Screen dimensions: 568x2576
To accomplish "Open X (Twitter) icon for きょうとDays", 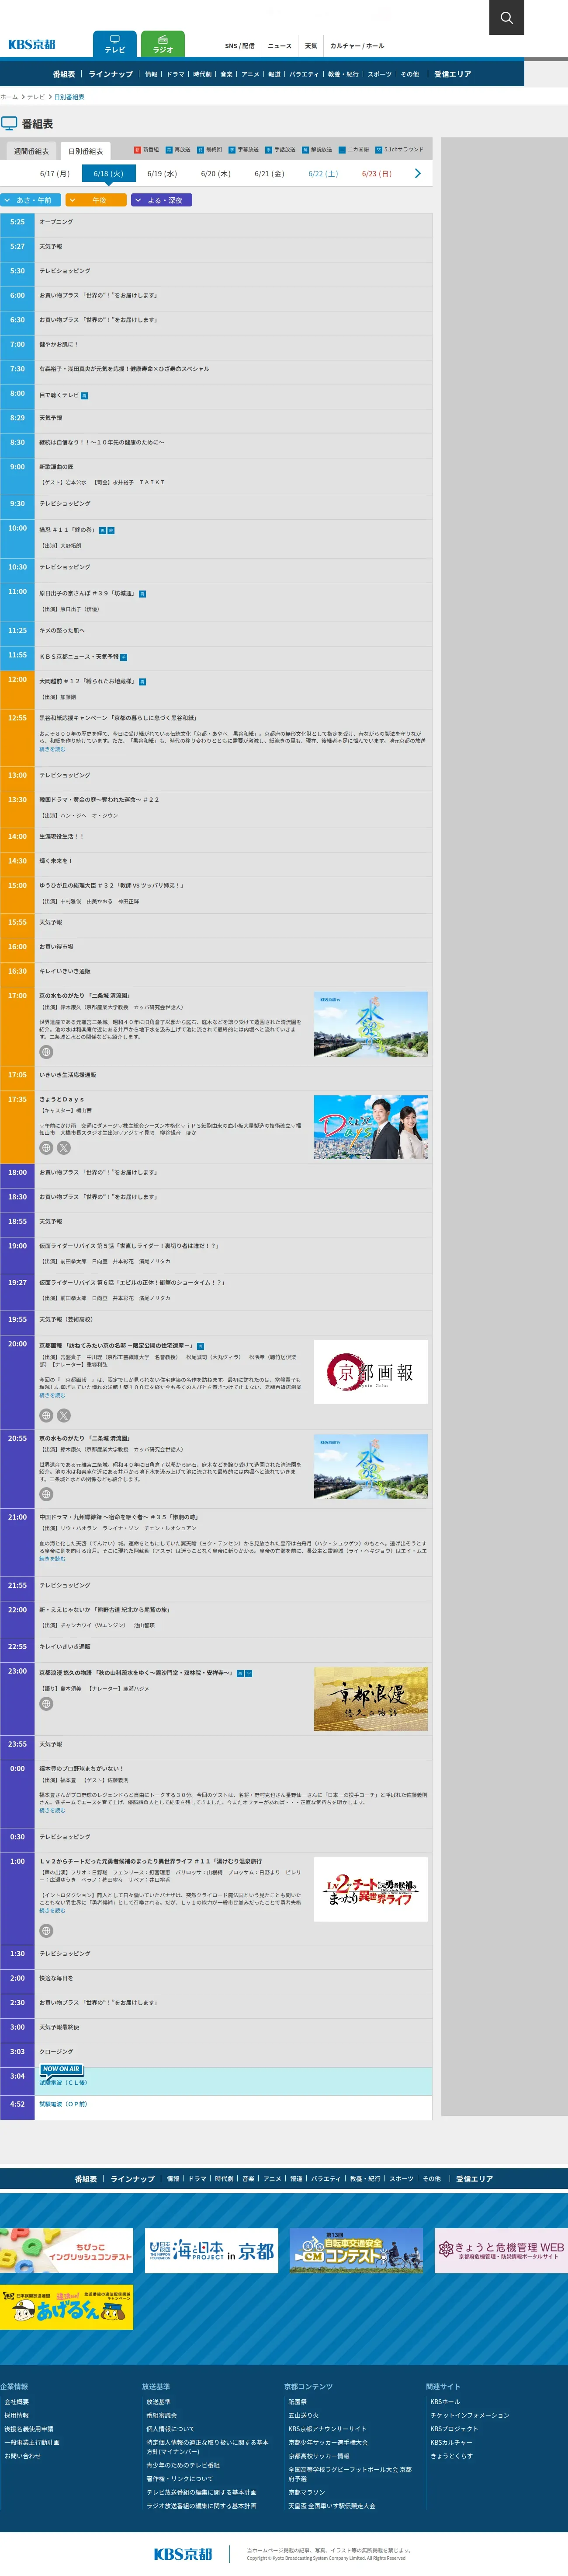I will [64, 1148].
